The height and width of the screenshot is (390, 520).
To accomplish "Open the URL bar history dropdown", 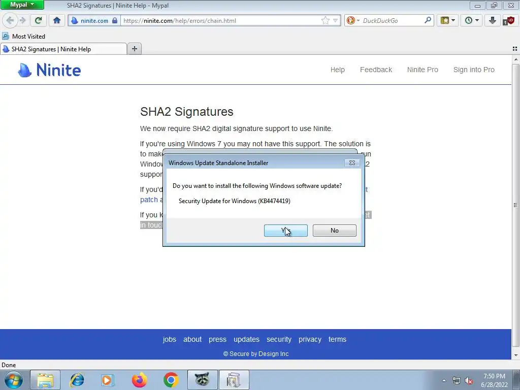I will 335,20.
